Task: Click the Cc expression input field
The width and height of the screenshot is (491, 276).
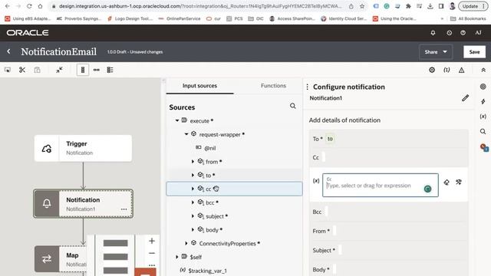Action: click(x=381, y=186)
